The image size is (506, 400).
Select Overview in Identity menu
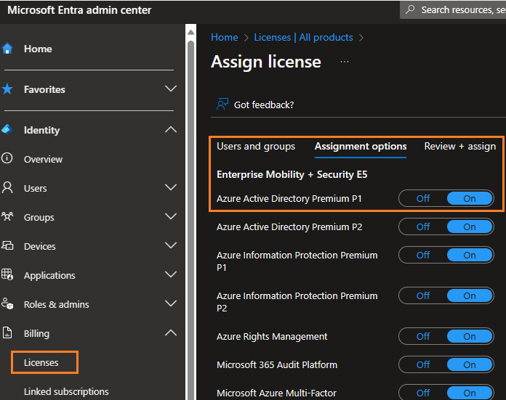coord(43,159)
